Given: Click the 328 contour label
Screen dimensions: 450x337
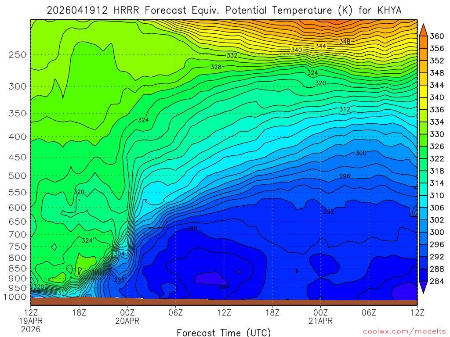Looking at the screenshot, I should click(216, 67).
